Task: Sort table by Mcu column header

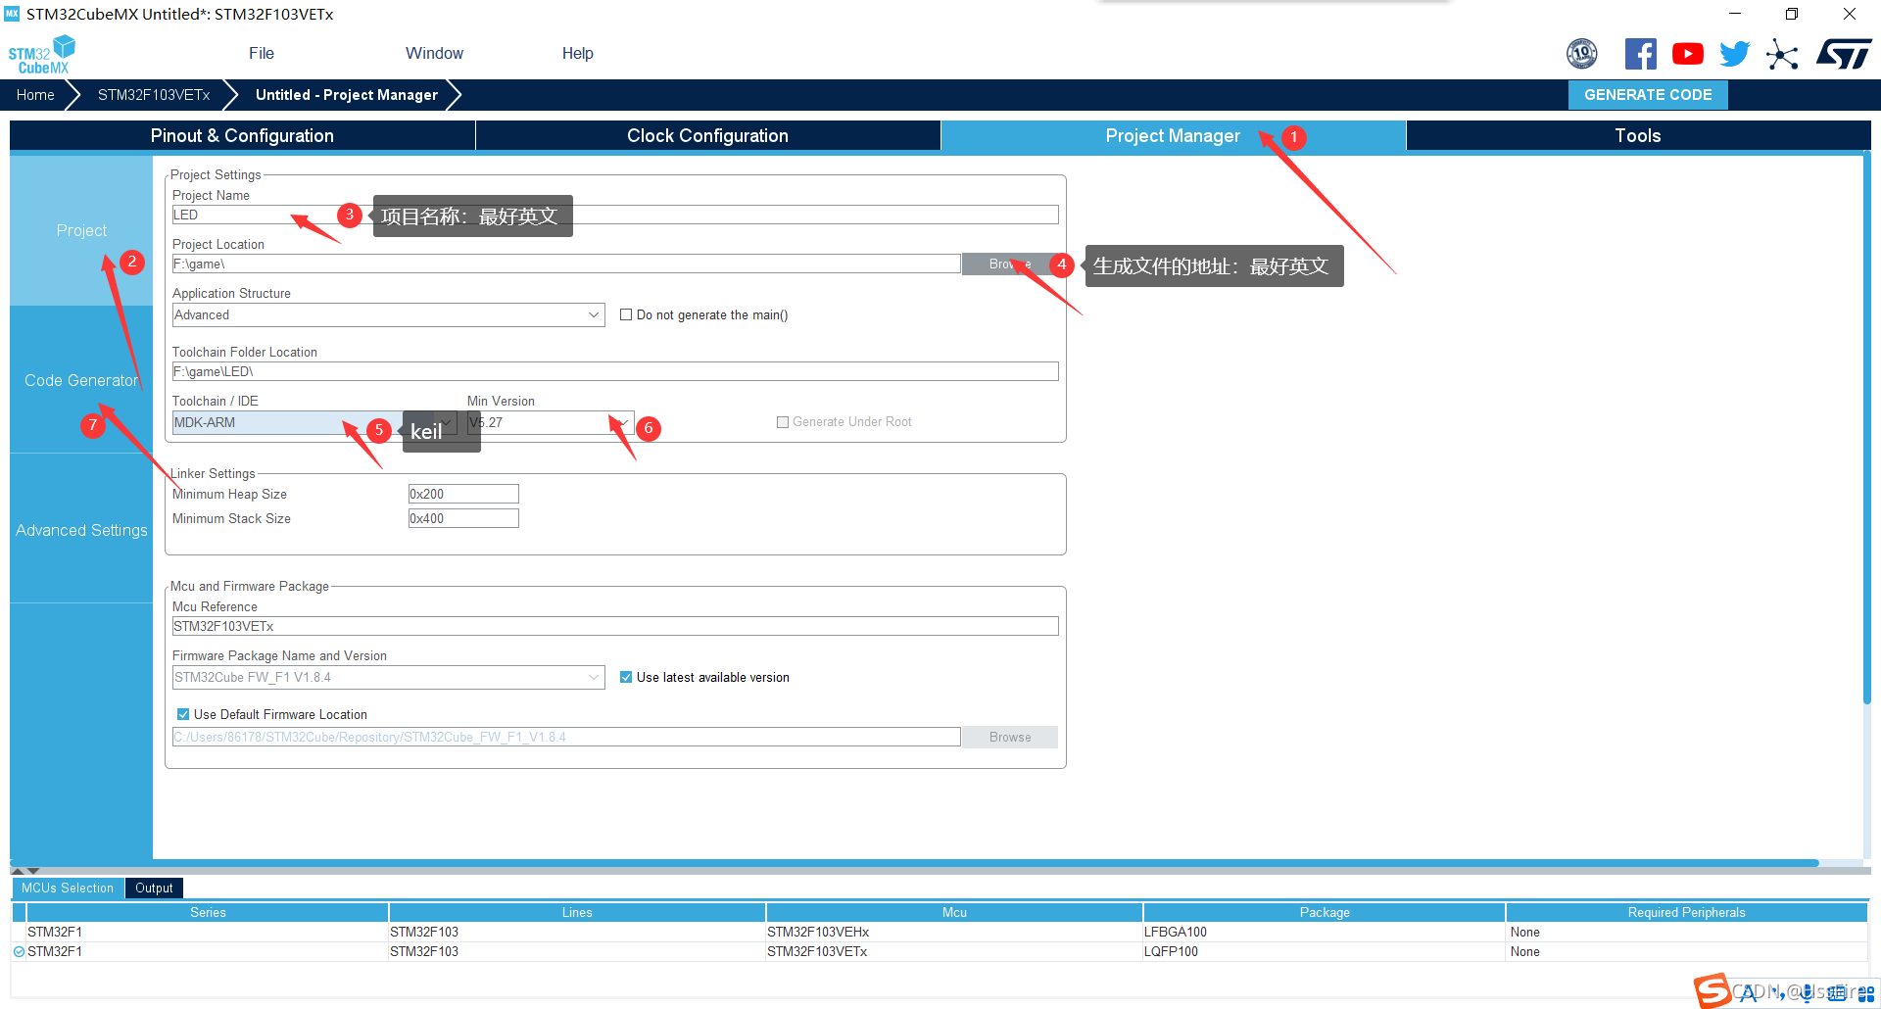Action: pos(954,912)
